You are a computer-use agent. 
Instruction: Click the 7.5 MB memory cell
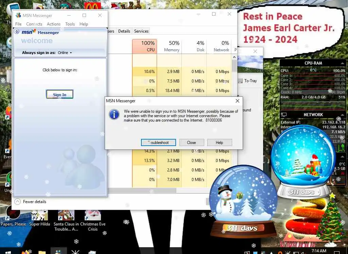[169, 81]
